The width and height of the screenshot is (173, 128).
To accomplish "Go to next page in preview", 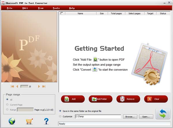I will 39,86.
